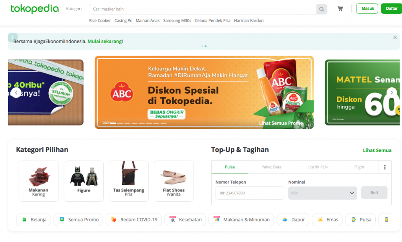This screenshot has width=402, height=242.
Task: Open the Kategori menu
Action: pos(74,9)
